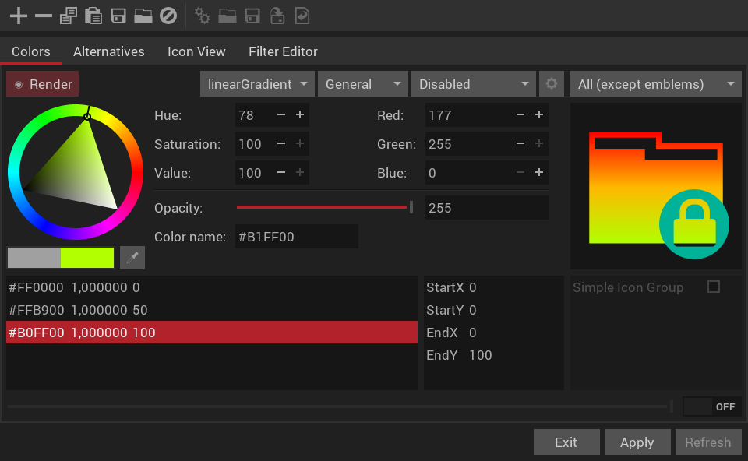
Task: Click the copy icon in toolbar
Action: [x=69, y=16]
